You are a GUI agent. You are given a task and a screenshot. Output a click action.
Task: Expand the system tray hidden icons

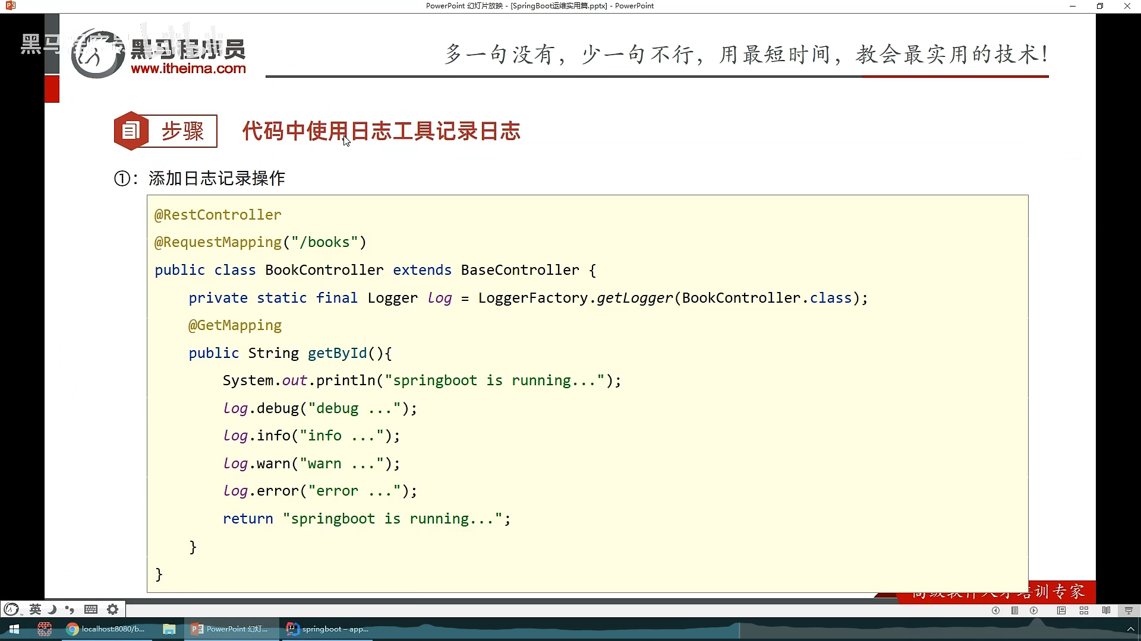(1130, 629)
